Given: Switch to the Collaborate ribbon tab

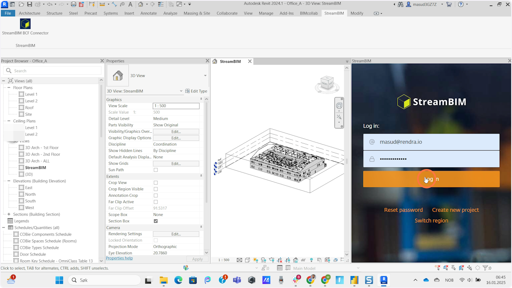Looking at the screenshot, I should click(x=227, y=13).
